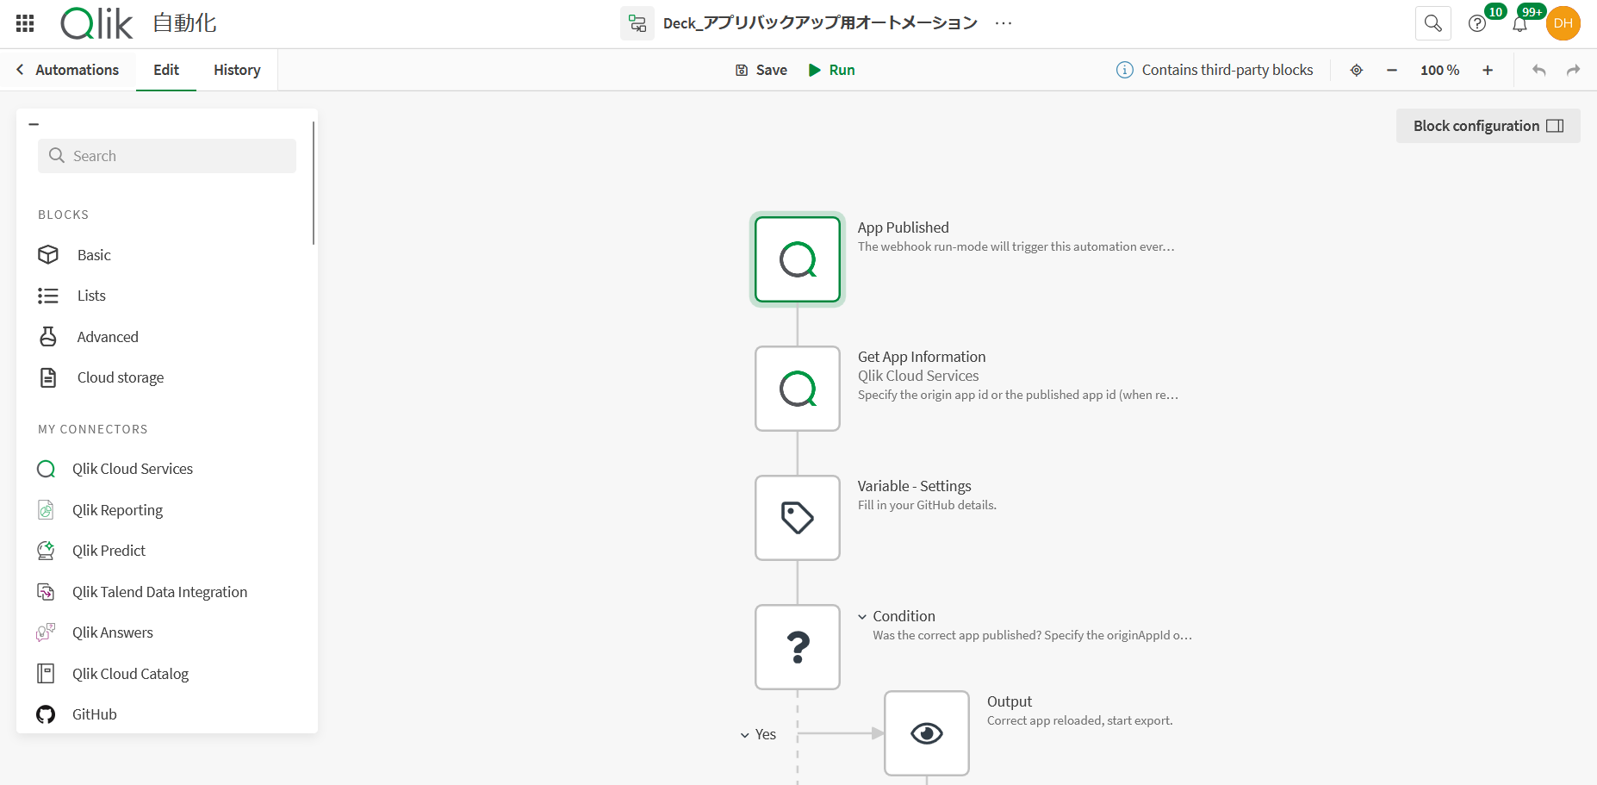This screenshot has width=1597, height=785.
Task: Open the Cloud storage connector
Action: pos(120,377)
